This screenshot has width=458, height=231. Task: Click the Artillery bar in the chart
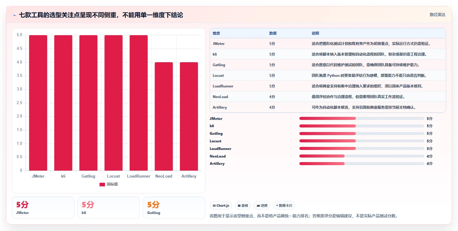point(189,117)
